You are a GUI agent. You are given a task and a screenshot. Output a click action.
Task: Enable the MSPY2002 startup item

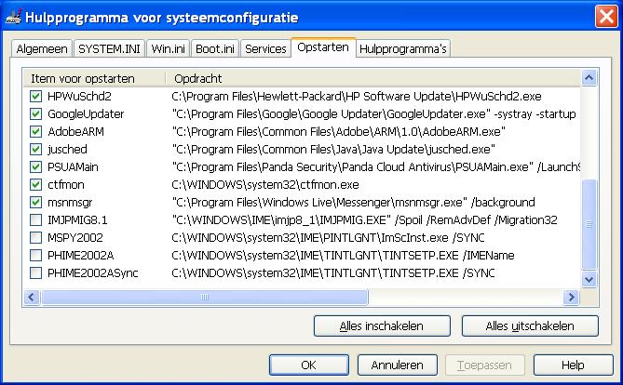[x=36, y=237]
